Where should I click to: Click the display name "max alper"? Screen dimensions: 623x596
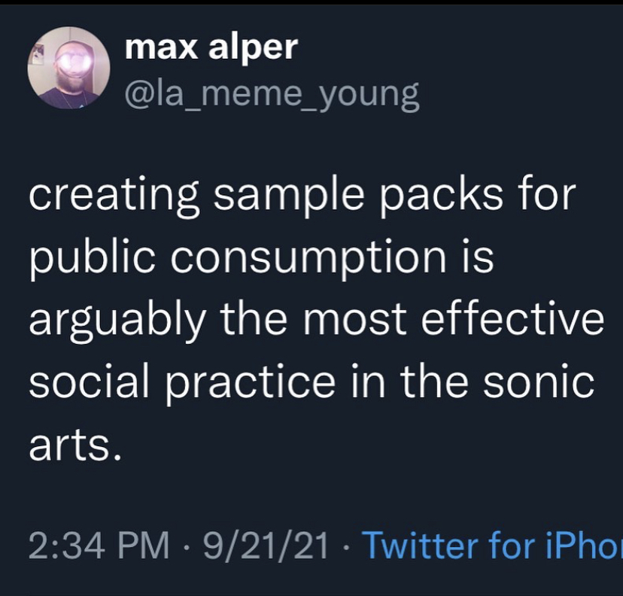[211, 48]
